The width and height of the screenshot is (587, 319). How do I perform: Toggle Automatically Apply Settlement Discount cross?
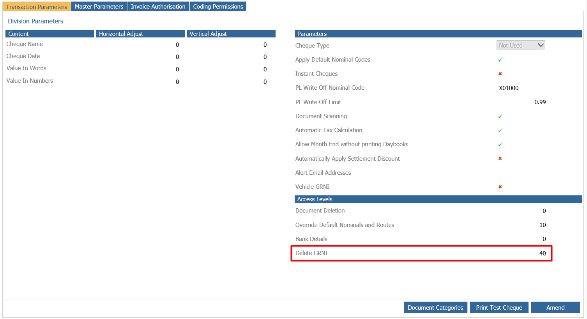point(500,158)
